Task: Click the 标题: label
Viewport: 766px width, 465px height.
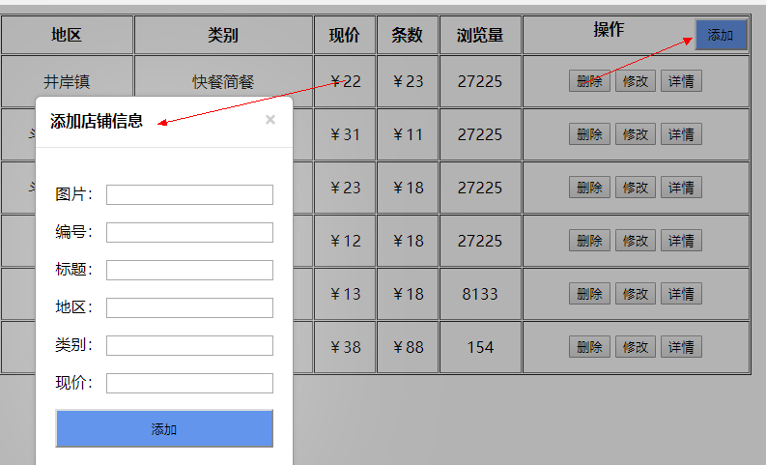Action: coord(73,270)
